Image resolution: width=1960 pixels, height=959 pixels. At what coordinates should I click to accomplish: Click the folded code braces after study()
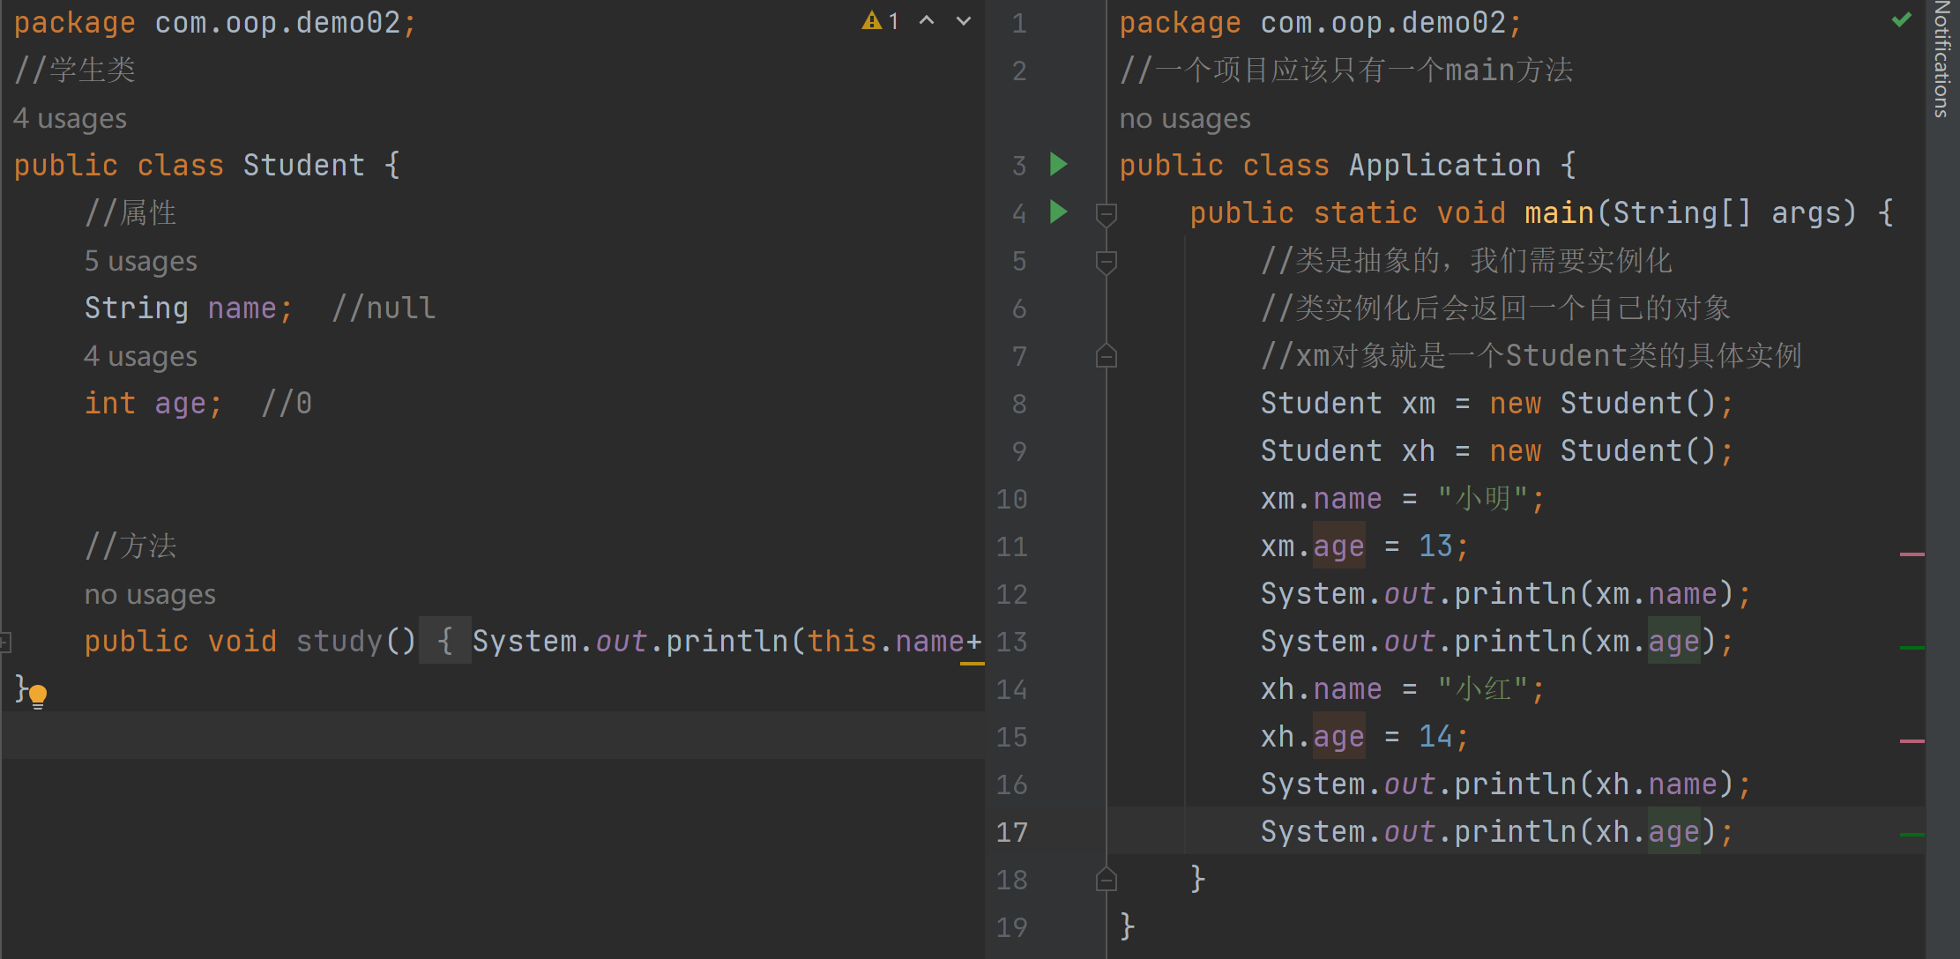point(445,641)
